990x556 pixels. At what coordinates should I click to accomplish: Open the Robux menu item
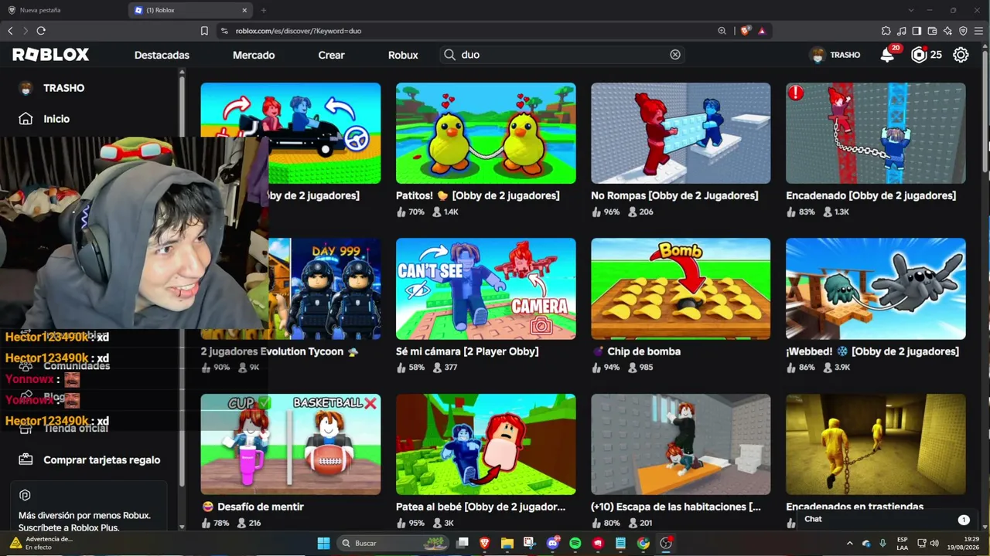coord(403,55)
